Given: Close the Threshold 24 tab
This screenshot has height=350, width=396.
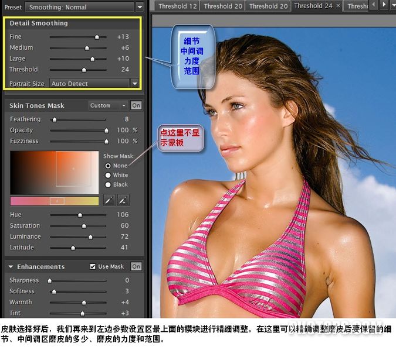Looking at the screenshot, I should coord(338,5).
